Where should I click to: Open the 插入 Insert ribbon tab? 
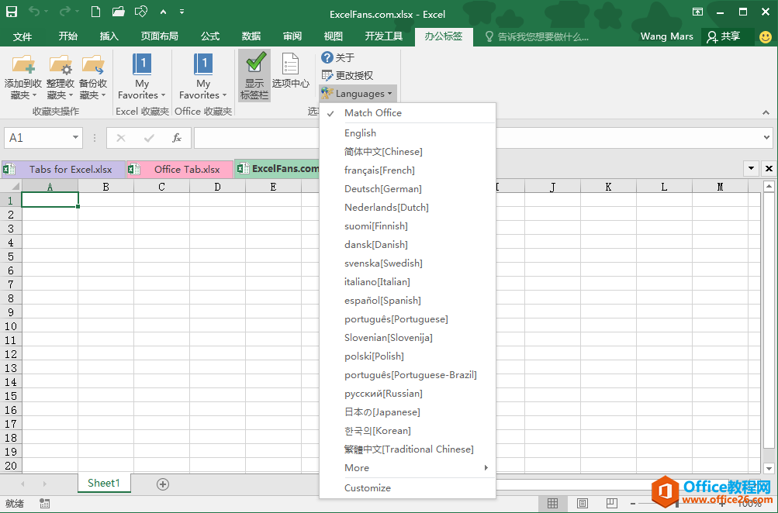[x=109, y=36]
